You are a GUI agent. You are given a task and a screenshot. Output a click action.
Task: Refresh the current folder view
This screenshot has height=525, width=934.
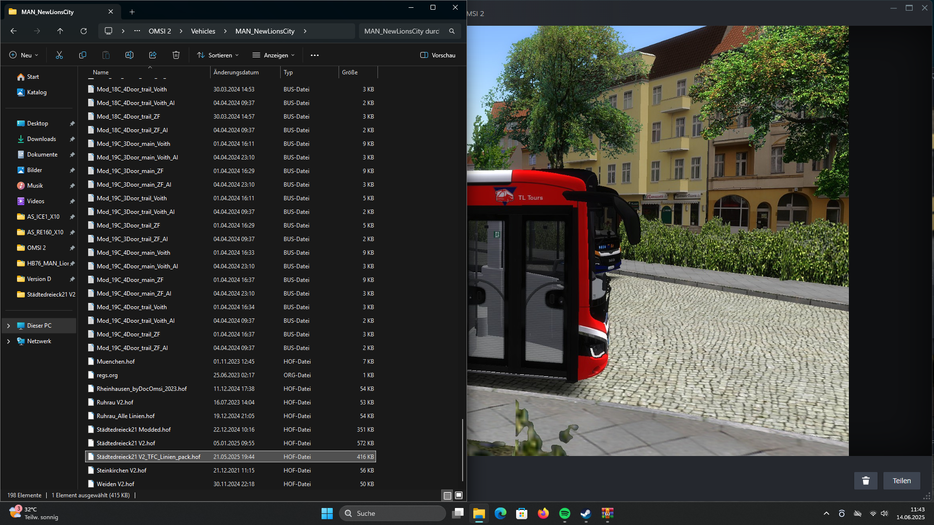pyautogui.click(x=84, y=31)
